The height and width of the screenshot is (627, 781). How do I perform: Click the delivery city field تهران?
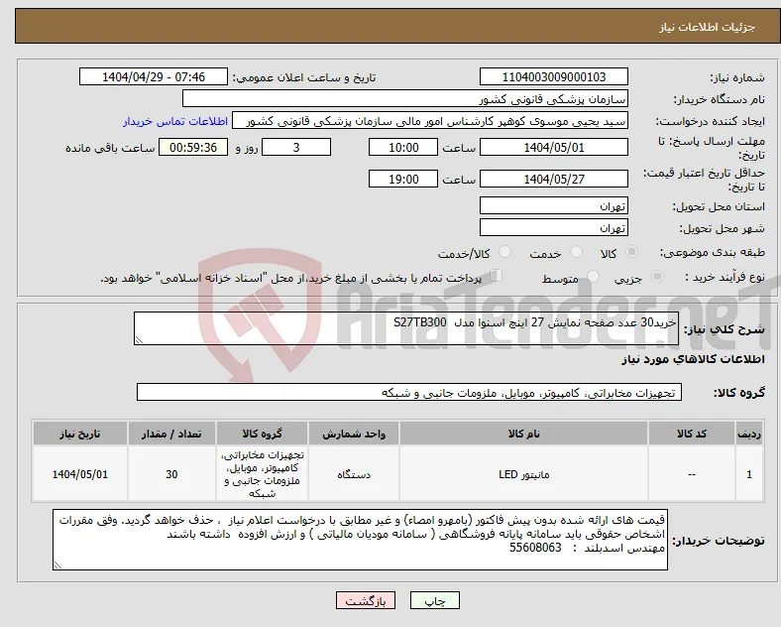pos(554,228)
